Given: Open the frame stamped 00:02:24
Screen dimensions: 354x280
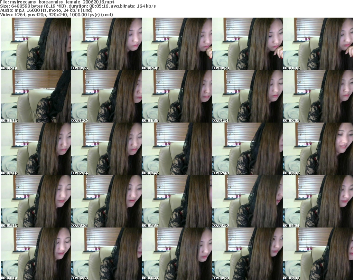Looking at the screenshot, I should pos(106,149).
